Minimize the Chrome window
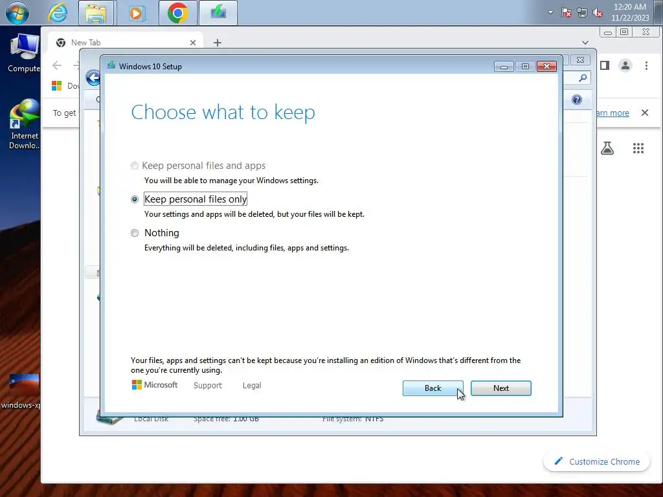Screen dimensions: 663x497 (x=608, y=32)
